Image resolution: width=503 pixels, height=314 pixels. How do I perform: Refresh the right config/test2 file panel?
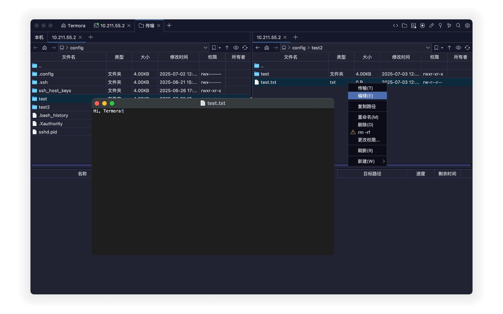[x=467, y=48]
